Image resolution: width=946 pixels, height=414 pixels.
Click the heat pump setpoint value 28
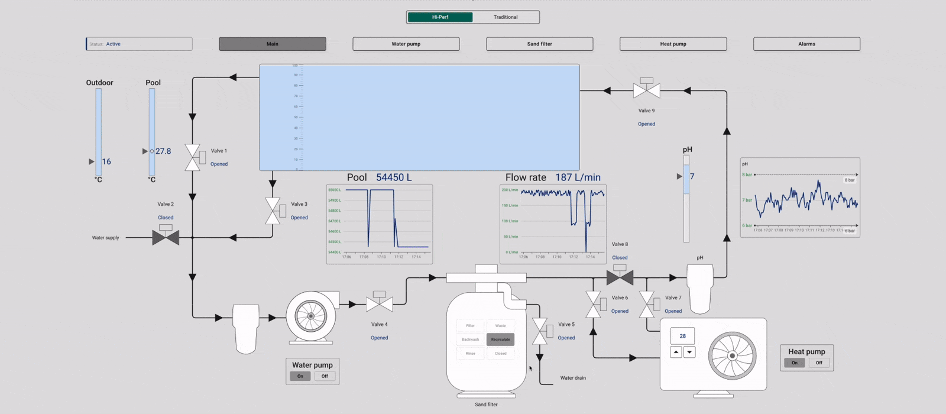click(683, 336)
